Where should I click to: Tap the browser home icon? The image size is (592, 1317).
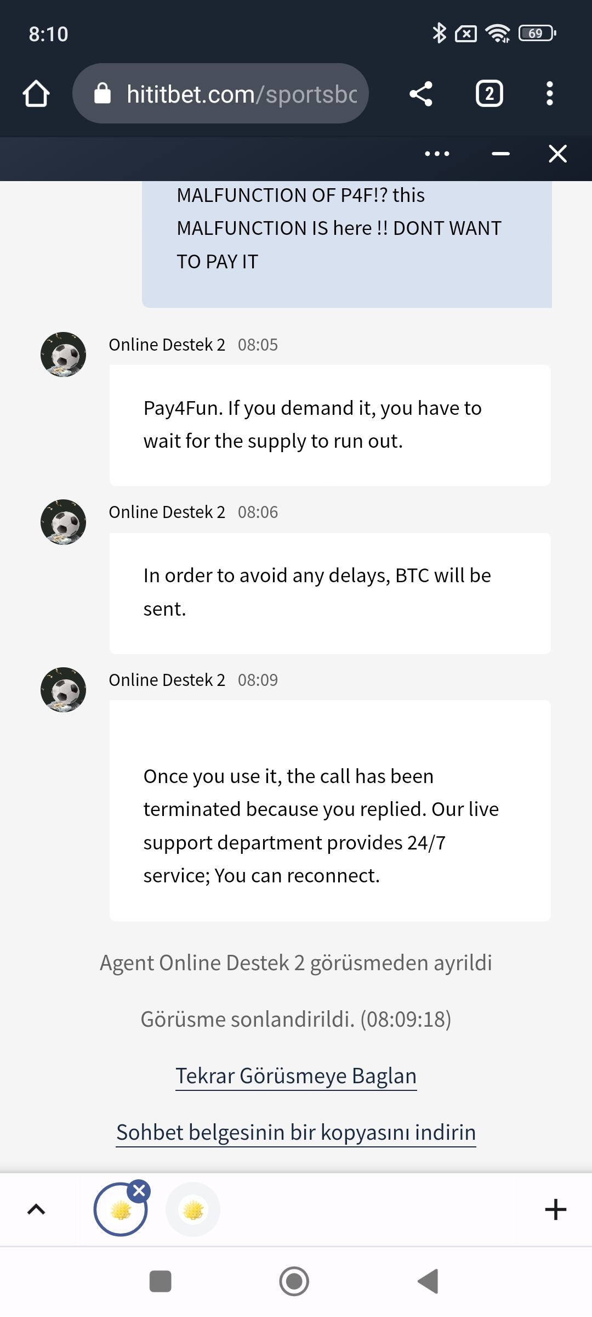tap(36, 93)
